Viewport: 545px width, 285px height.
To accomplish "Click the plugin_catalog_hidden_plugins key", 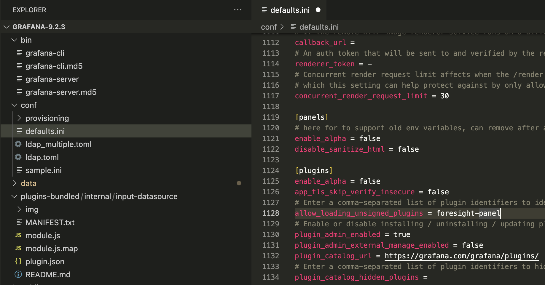I will (x=357, y=277).
